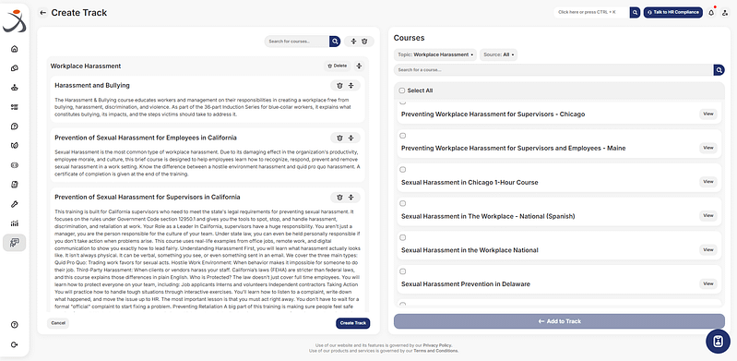Click the global search icon in top bar
Viewport: 737px width, 361px height.
click(x=635, y=12)
